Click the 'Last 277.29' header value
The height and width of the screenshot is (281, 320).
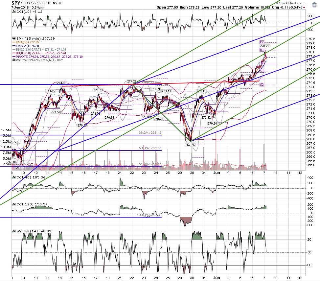pyautogui.click(x=233, y=7)
